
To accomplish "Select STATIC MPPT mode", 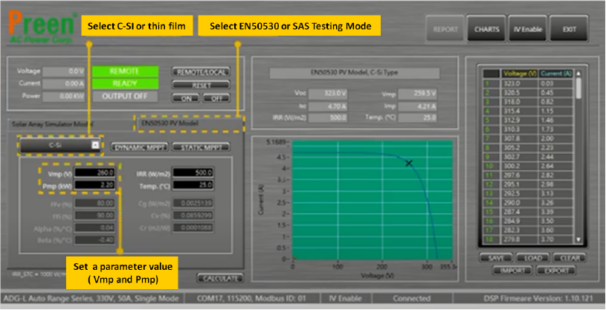I will coord(201,147).
